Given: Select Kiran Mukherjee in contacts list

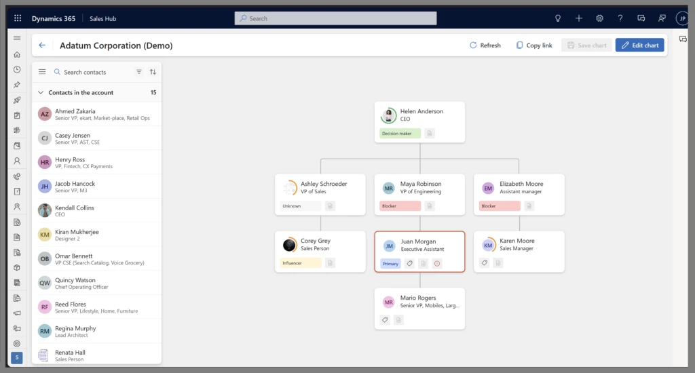Looking at the screenshot, I should pyautogui.click(x=96, y=235).
